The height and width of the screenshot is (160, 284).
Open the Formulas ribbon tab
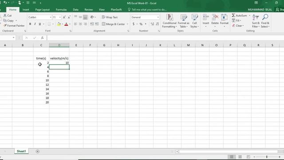(x=61, y=10)
